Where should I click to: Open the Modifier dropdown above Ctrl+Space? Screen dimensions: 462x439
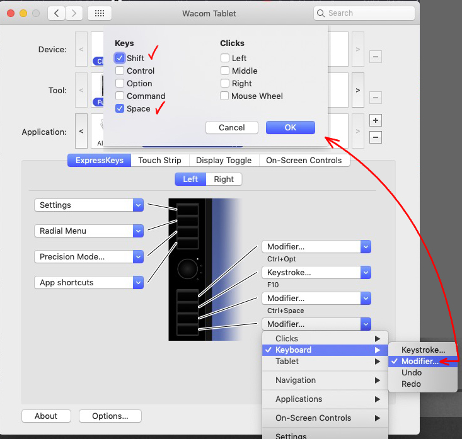click(316, 299)
